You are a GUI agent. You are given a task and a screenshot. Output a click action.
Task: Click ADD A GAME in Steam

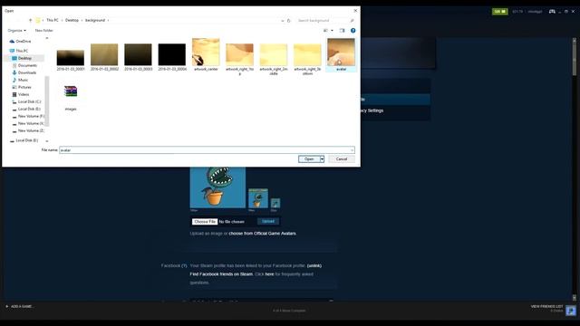20,306
